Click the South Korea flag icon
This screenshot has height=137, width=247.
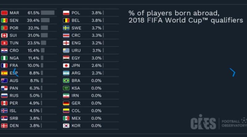point(66,126)
